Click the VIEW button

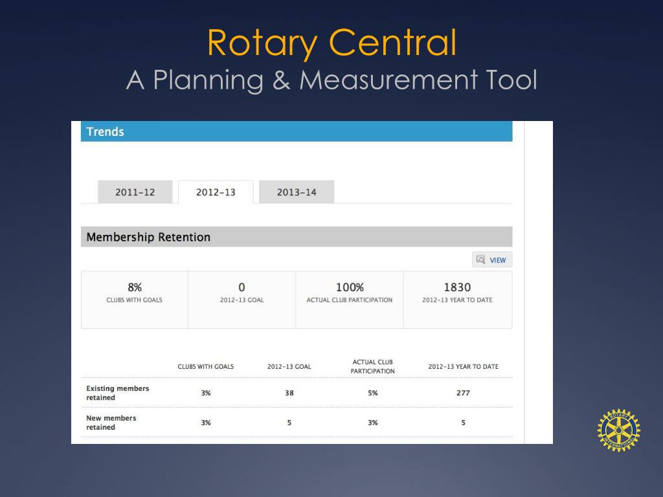coord(492,260)
